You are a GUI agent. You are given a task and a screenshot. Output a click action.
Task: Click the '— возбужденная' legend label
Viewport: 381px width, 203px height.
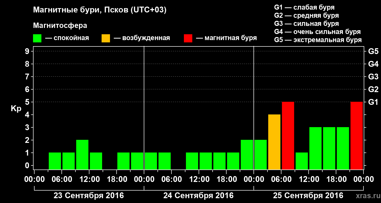pos(142,38)
